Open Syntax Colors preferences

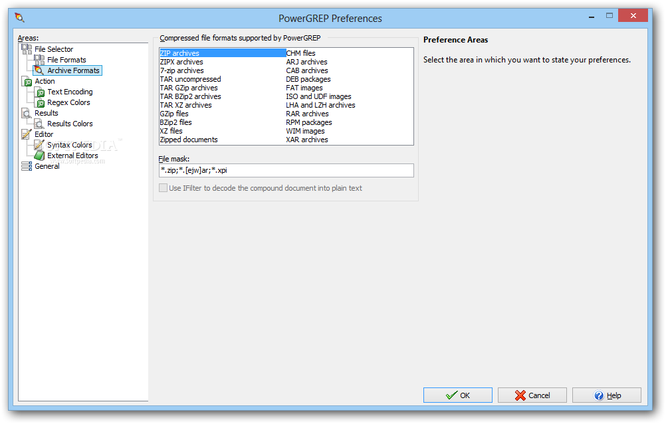tap(70, 145)
